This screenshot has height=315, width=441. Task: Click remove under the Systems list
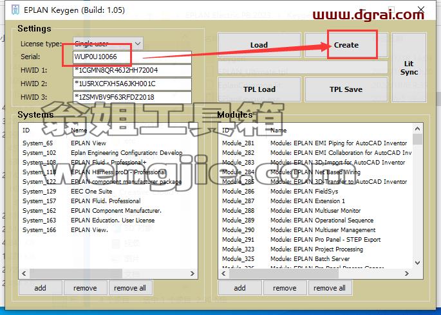pos(85,288)
